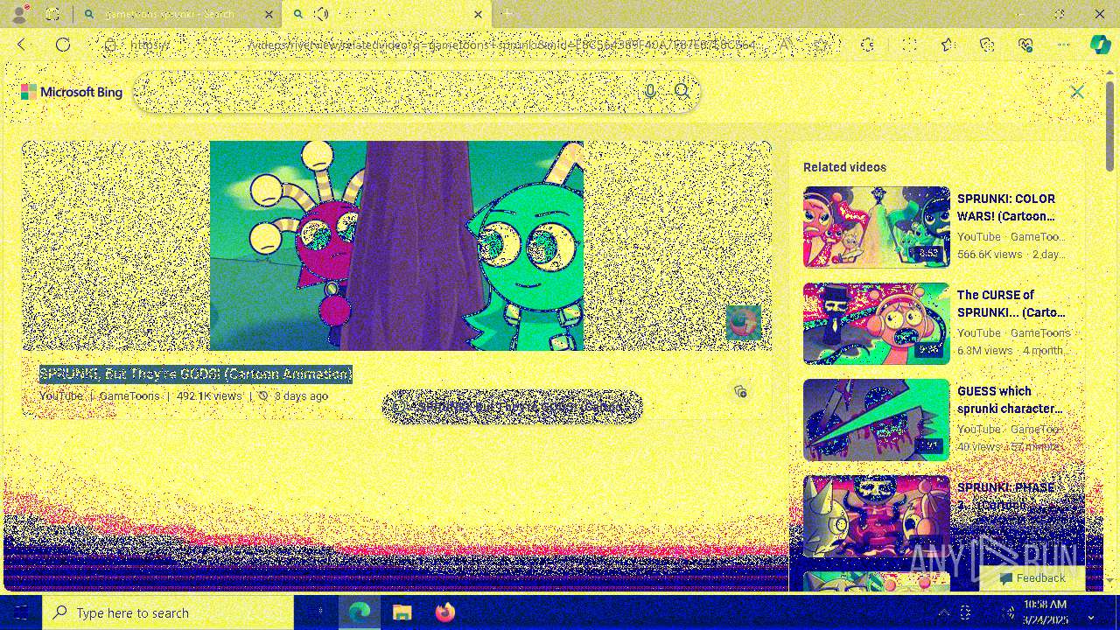This screenshot has width=1120, height=630.
Task: Open 'The CURSE of SPRUNKI...' thumbnail
Action: click(877, 323)
